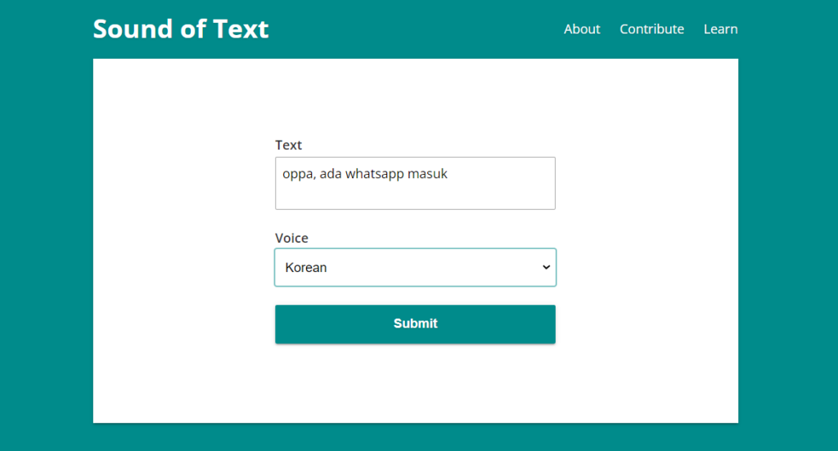
Task: Open the Learn link in header
Action: [x=720, y=29]
